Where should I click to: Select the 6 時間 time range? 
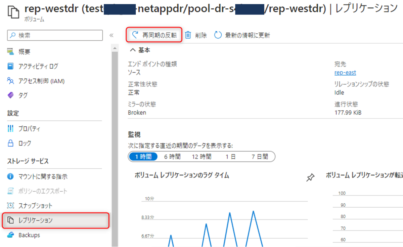click(172, 157)
